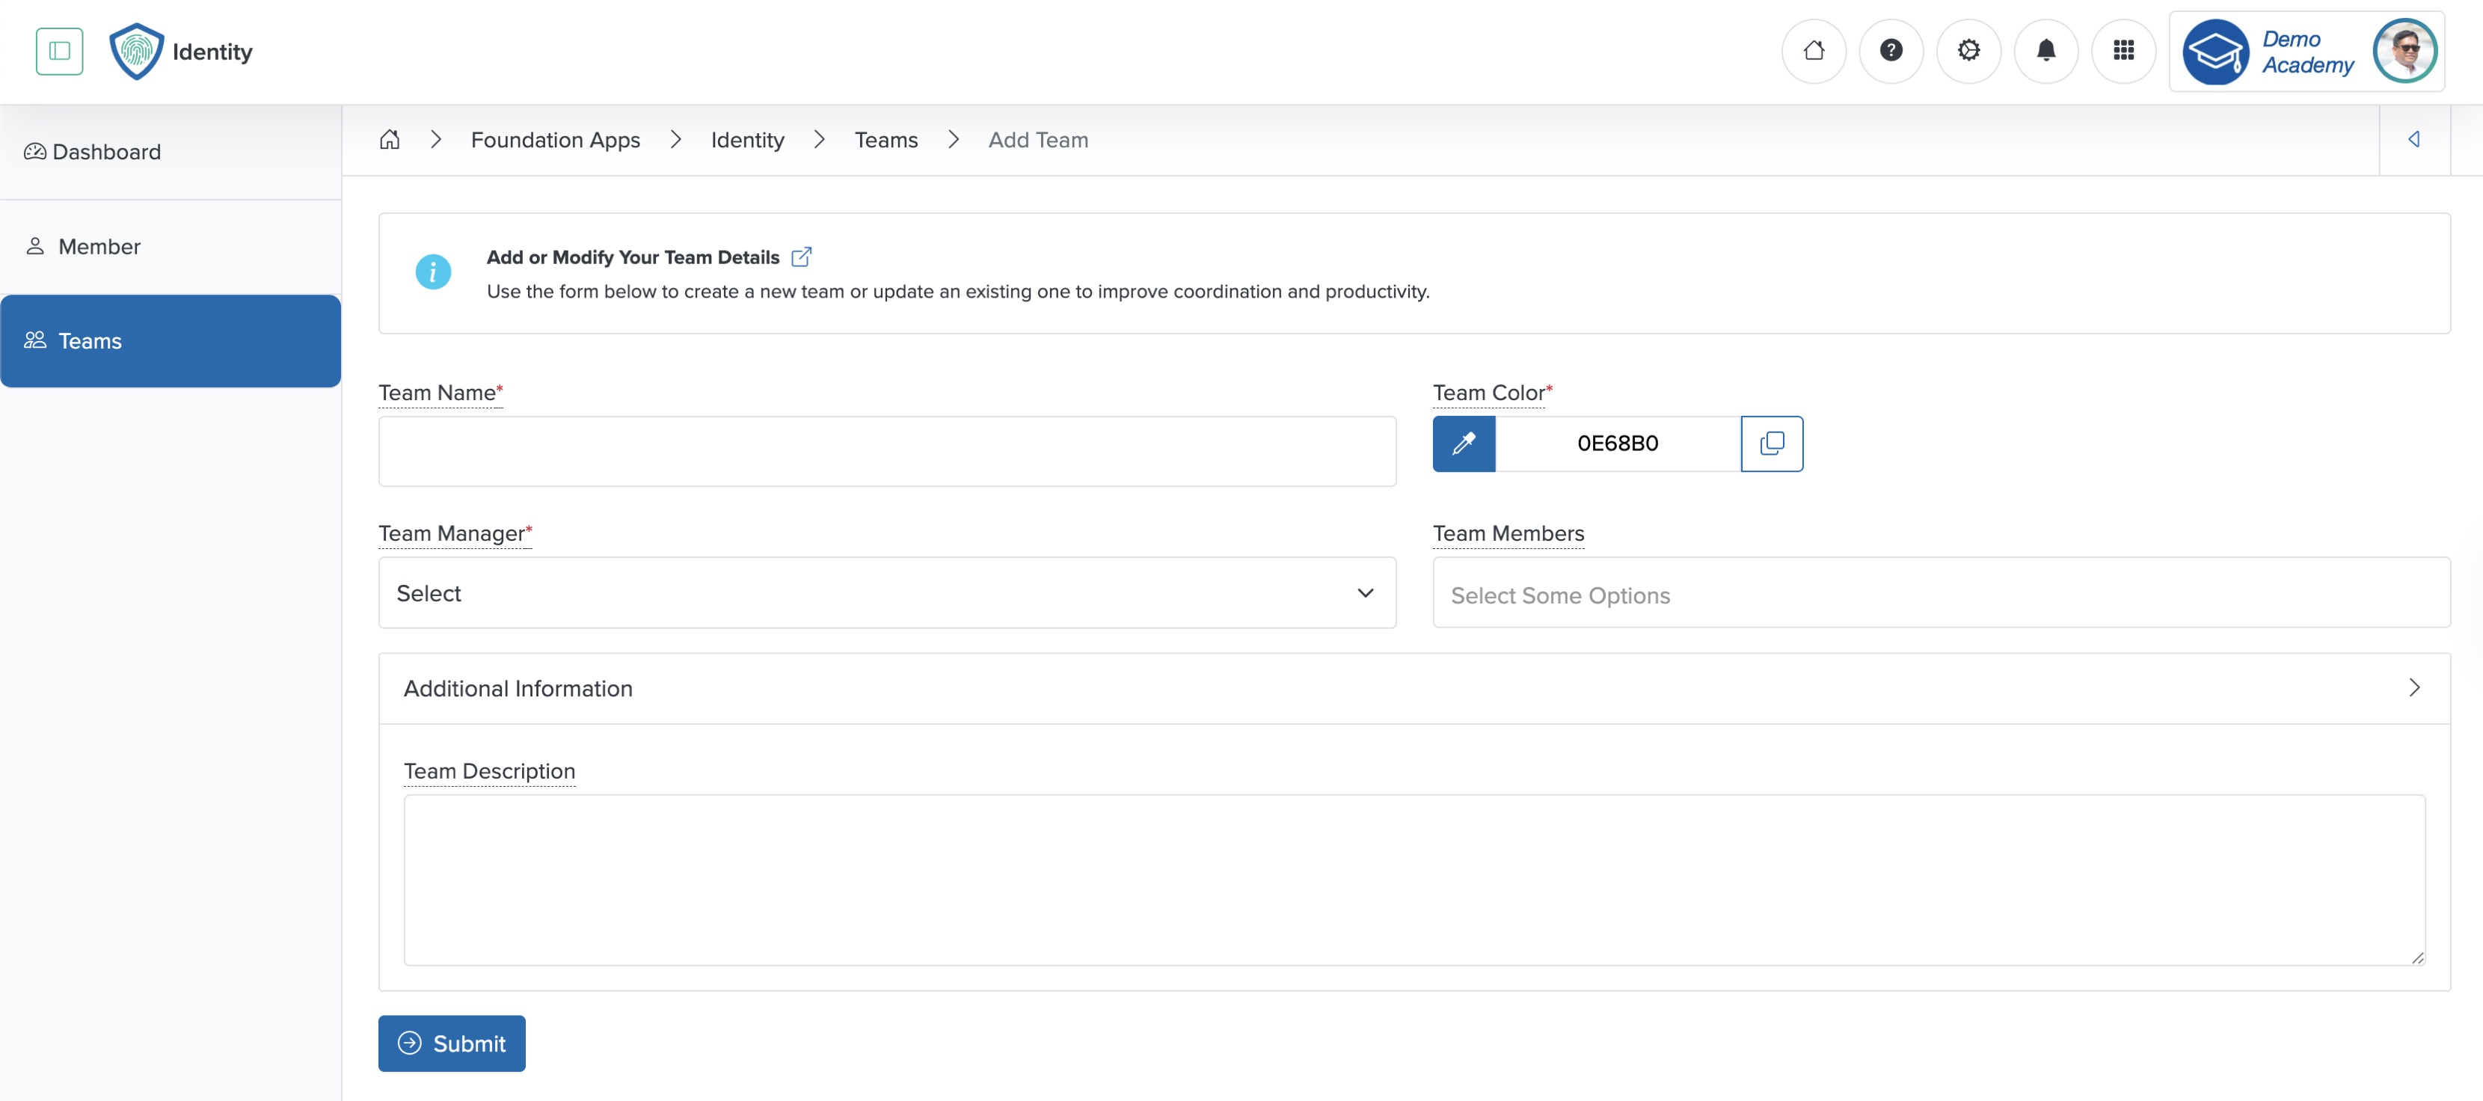Open the help icon with question mark
Screen dimensions: 2483x1101
tap(1891, 50)
